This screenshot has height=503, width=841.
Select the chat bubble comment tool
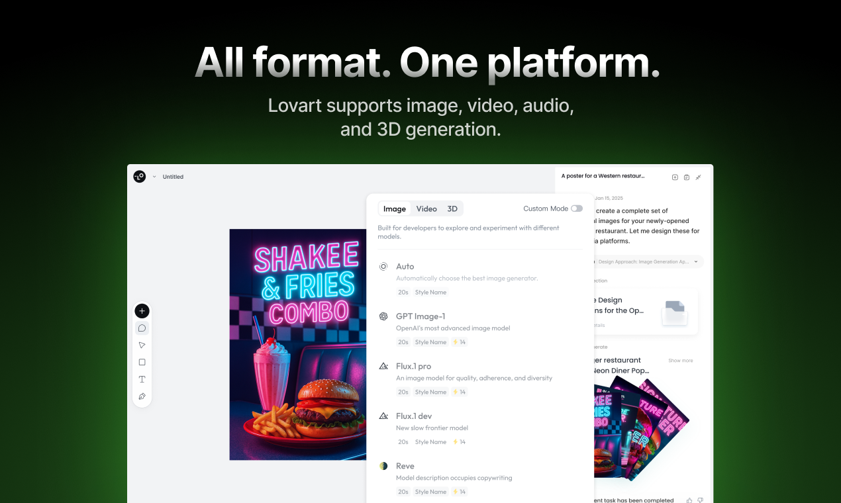142,328
